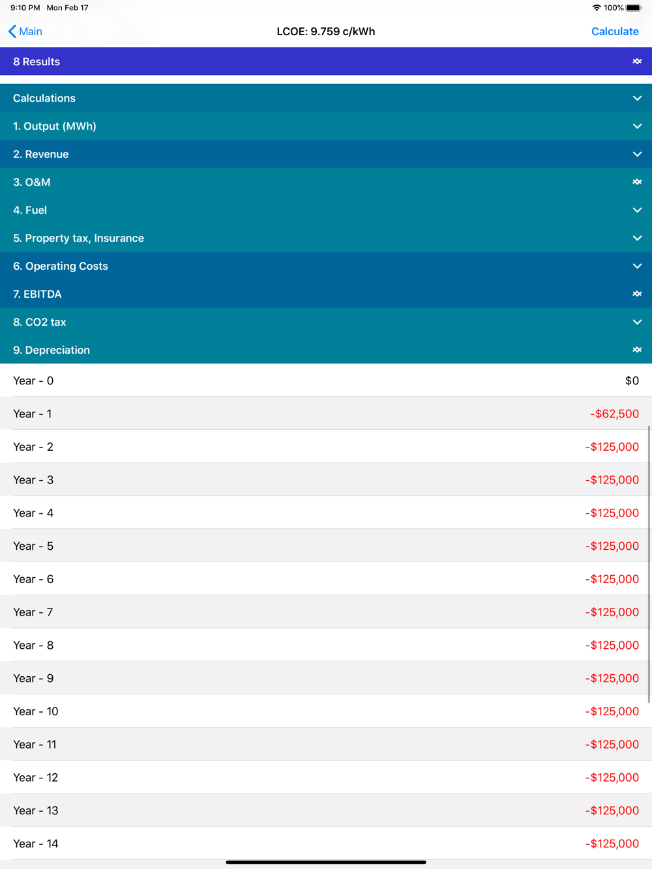652x869 pixels.
Task: Expand the CO2 tax chevron
Action: tap(637, 322)
